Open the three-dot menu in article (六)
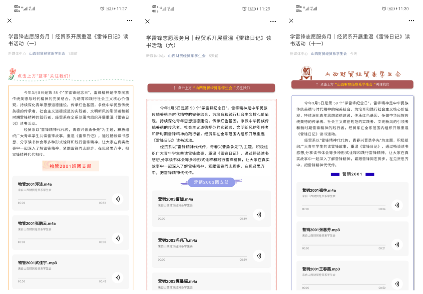The image size is (423, 294). [x=273, y=22]
